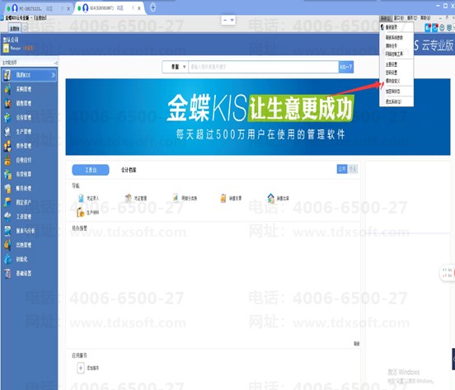Toggle the grey 个人 view button
The height and width of the screenshot is (390, 455).
tap(353, 169)
